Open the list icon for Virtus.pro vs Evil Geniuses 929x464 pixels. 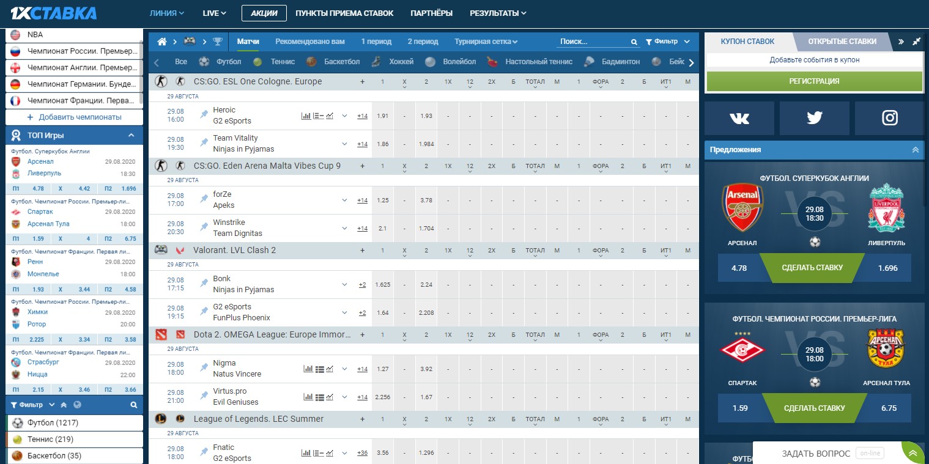(x=319, y=397)
